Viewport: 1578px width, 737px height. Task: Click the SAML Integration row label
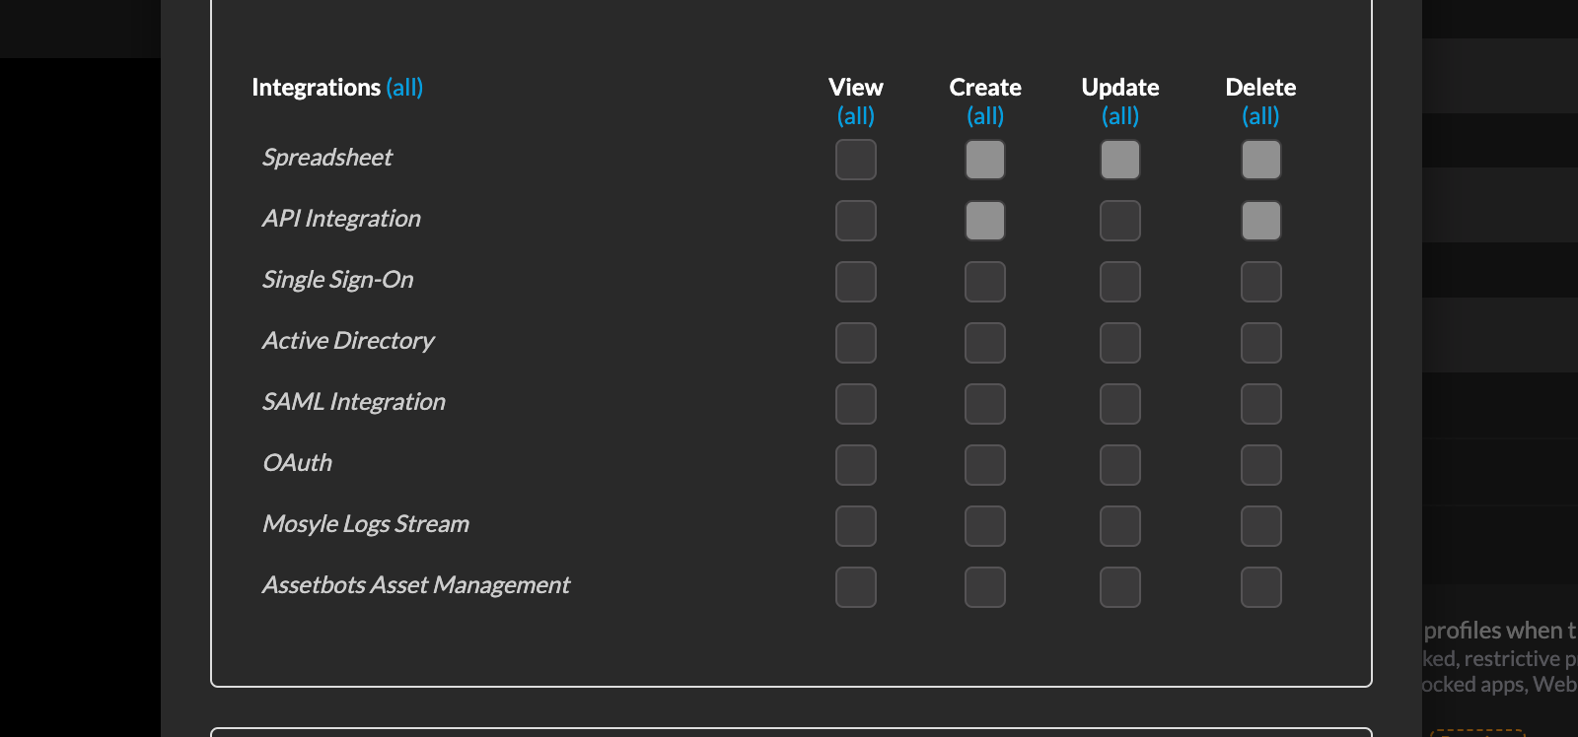[x=354, y=402]
